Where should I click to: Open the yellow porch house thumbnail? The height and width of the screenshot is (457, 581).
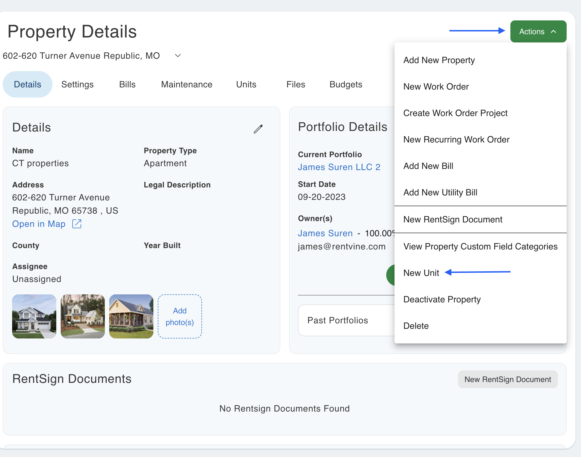tap(131, 316)
